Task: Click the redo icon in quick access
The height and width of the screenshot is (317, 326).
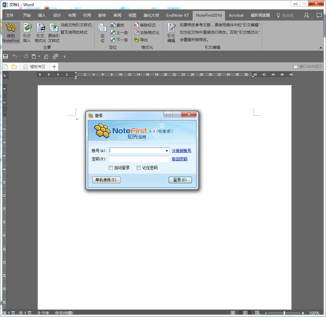Action: click(x=26, y=56)
